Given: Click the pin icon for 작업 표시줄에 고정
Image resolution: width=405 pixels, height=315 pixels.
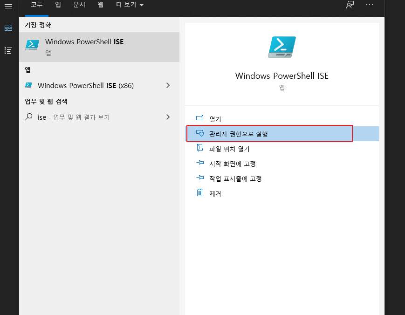Looking at the screenshot, I should pos(200,178).
